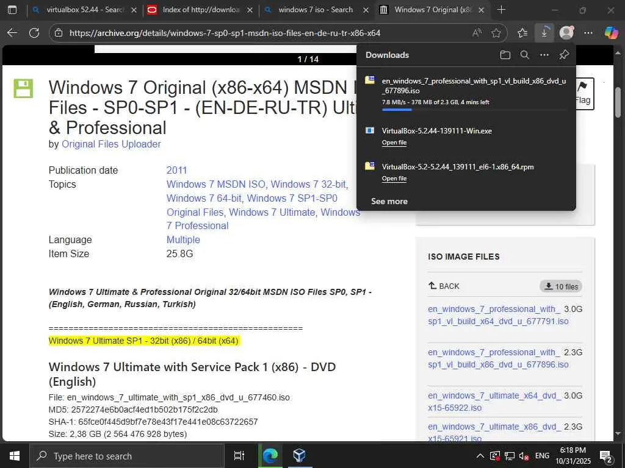This screenshot has width=625, height=468.
Task: Click the ISO download progress bar
Action: [x=474, y=110]
